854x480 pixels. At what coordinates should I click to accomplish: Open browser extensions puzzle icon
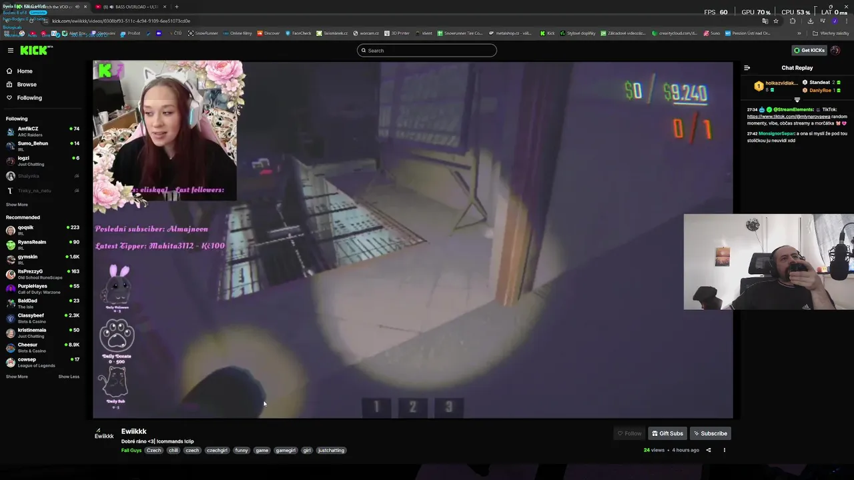point(793,21)
